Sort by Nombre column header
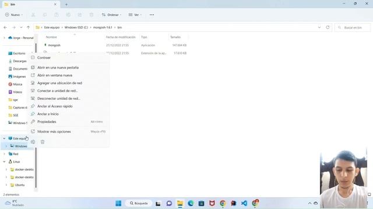373x209 pixels. click(x=51, y=37)
